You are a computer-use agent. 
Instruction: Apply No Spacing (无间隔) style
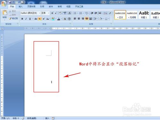(x=132, y=15)
